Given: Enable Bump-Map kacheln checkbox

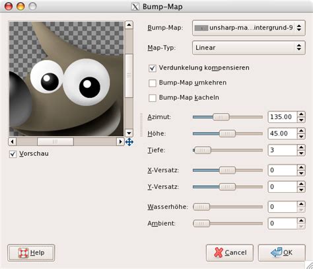Looking at the screenshot, I should tap(153, 98).
